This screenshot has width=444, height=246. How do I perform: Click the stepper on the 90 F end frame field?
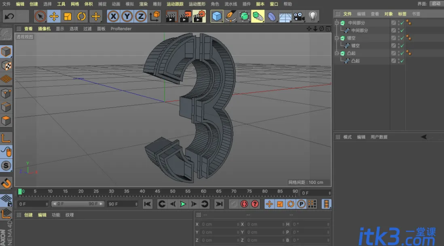pos(136,204)
